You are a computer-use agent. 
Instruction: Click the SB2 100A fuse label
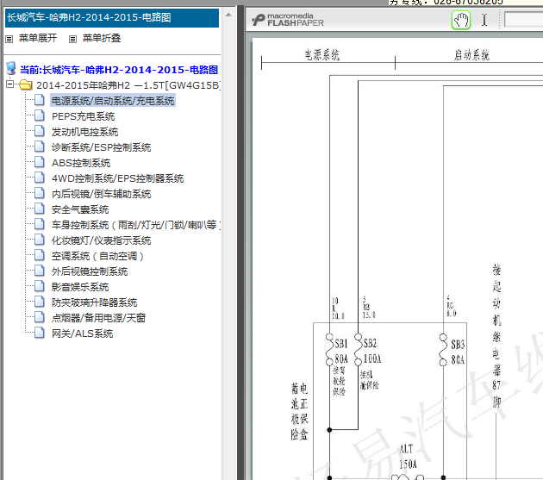click(372, 351)
